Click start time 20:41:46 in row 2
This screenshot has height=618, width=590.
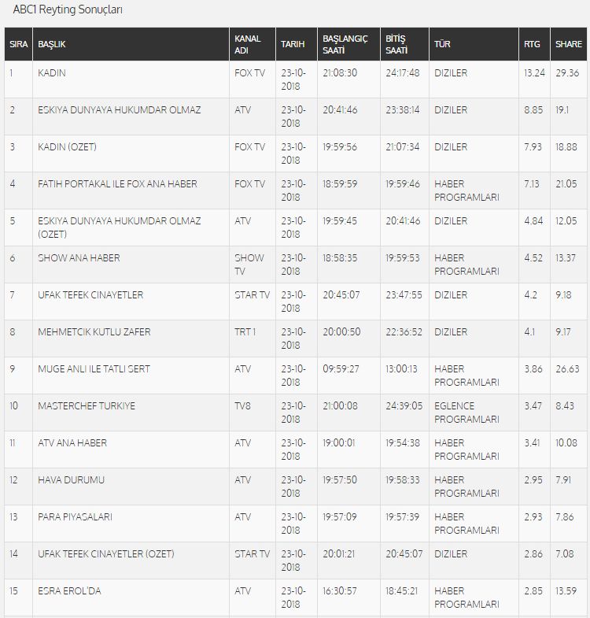pos(341,110)
